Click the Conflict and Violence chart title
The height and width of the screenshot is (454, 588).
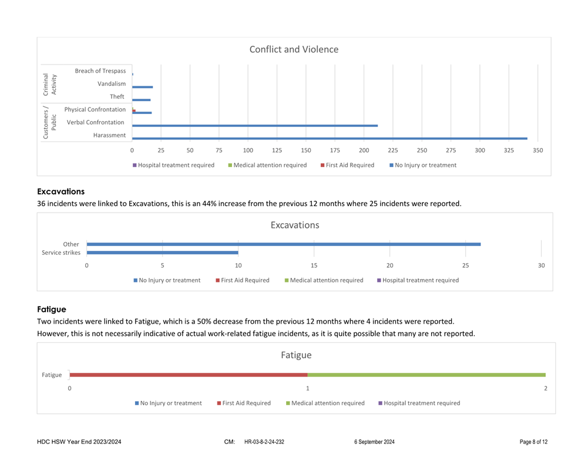click(294, 49)
